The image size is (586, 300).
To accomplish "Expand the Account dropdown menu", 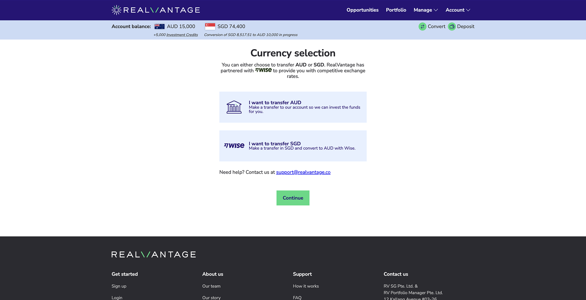I will (x=458, y=10).
